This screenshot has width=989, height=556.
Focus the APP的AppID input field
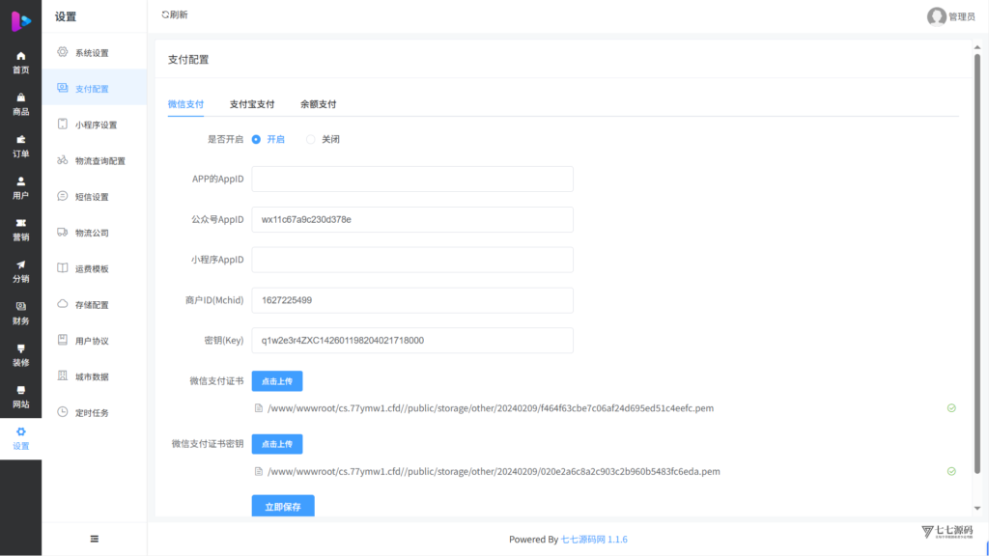click(x=412, y=179)
